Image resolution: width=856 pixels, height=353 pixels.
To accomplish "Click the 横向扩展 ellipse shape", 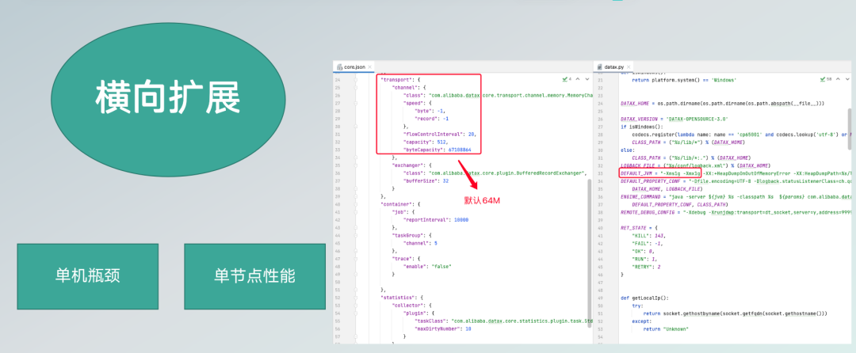I will [168, 100].
